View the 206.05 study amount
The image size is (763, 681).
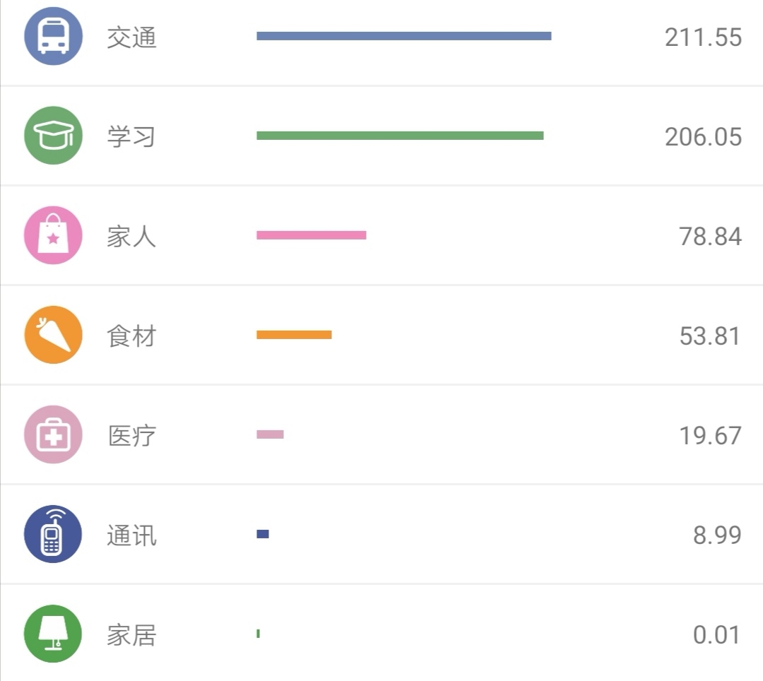pos(703,136)
